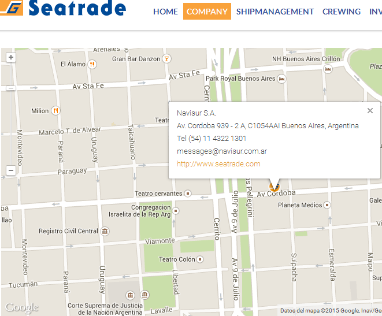Open the CREWING menu item
The width and height of the screenshot is (382, 316).
(342, 12)
